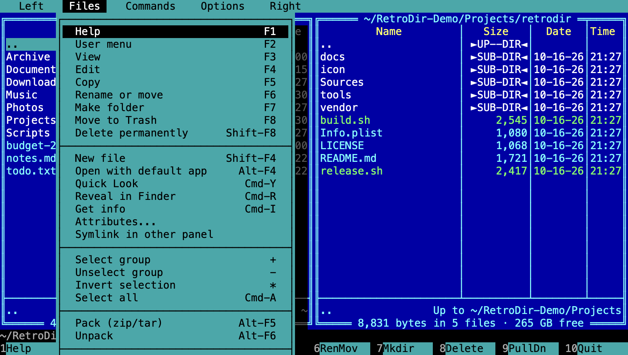
Task: Choose Delete permanently
Action: click(175, 133)
